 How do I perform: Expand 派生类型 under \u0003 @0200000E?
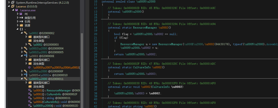tap(26, 64)
